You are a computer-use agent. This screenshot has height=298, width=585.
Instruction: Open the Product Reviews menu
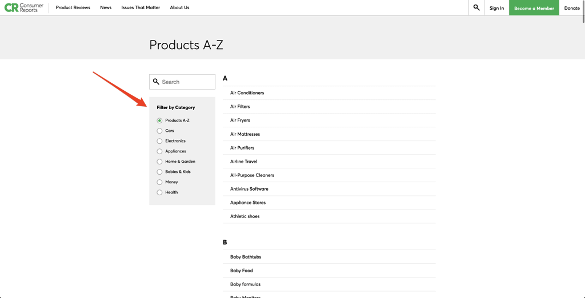click(x=73, y=7)
